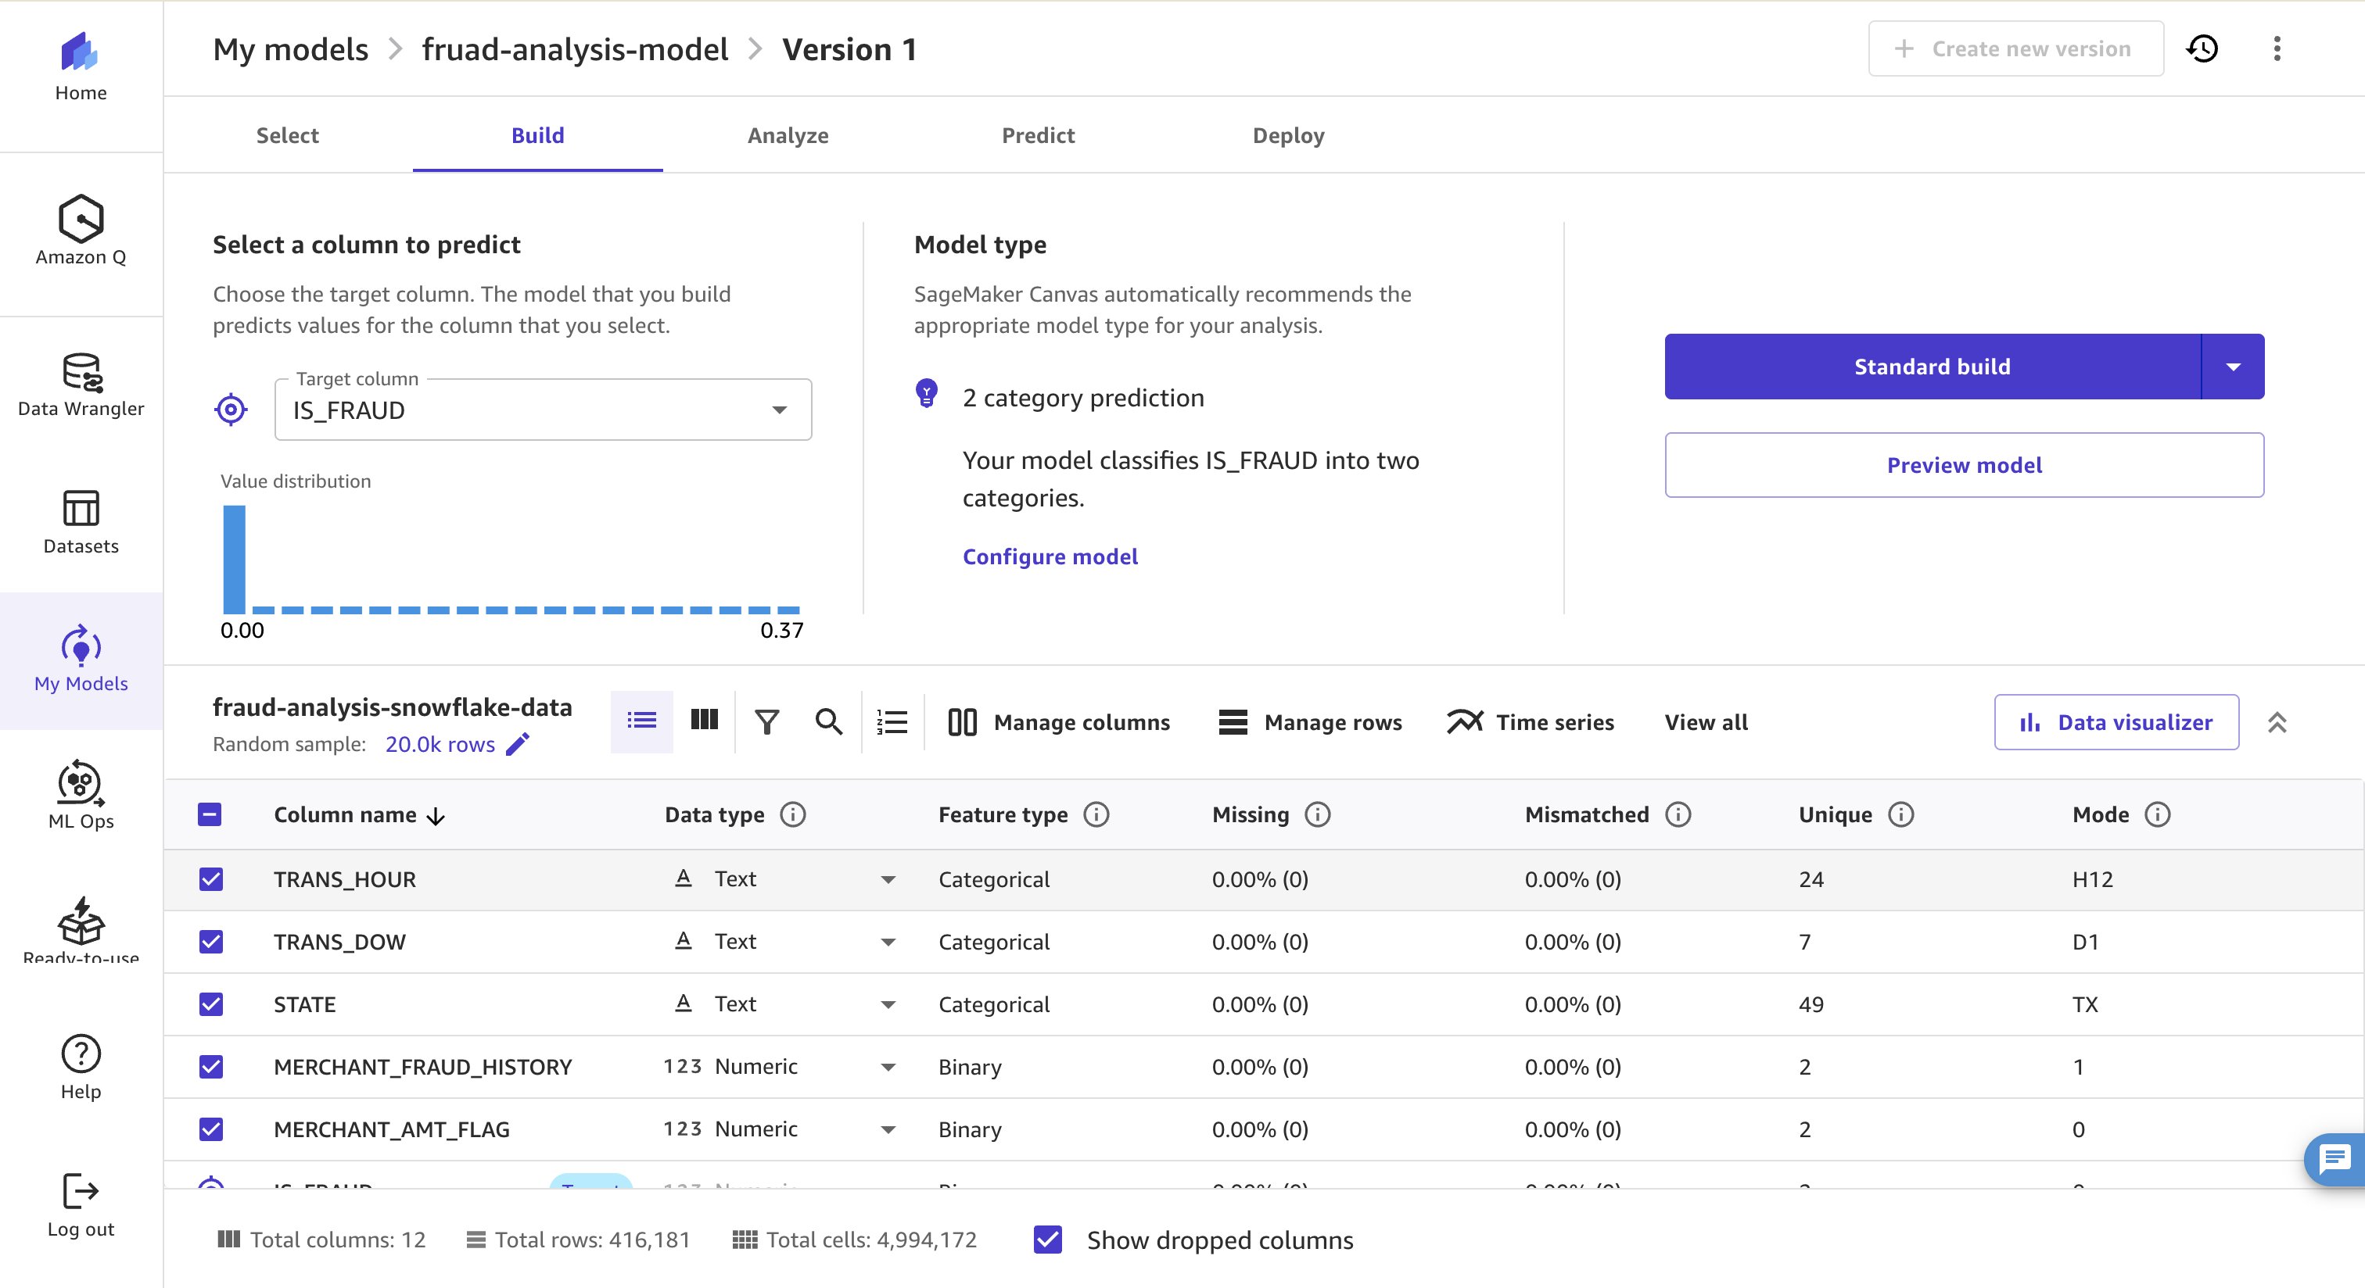Open the numbered list steps icon
2365x1288 pixels.
click(x=892, y=722)
